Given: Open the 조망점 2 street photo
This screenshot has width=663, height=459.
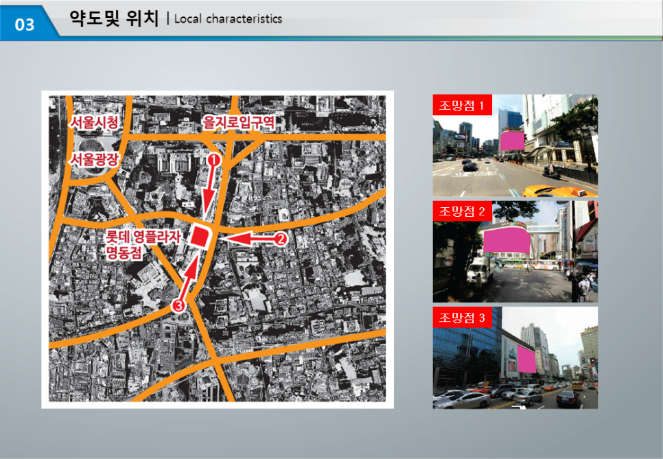Looking at the screenshot, I should tap(515, 252).
